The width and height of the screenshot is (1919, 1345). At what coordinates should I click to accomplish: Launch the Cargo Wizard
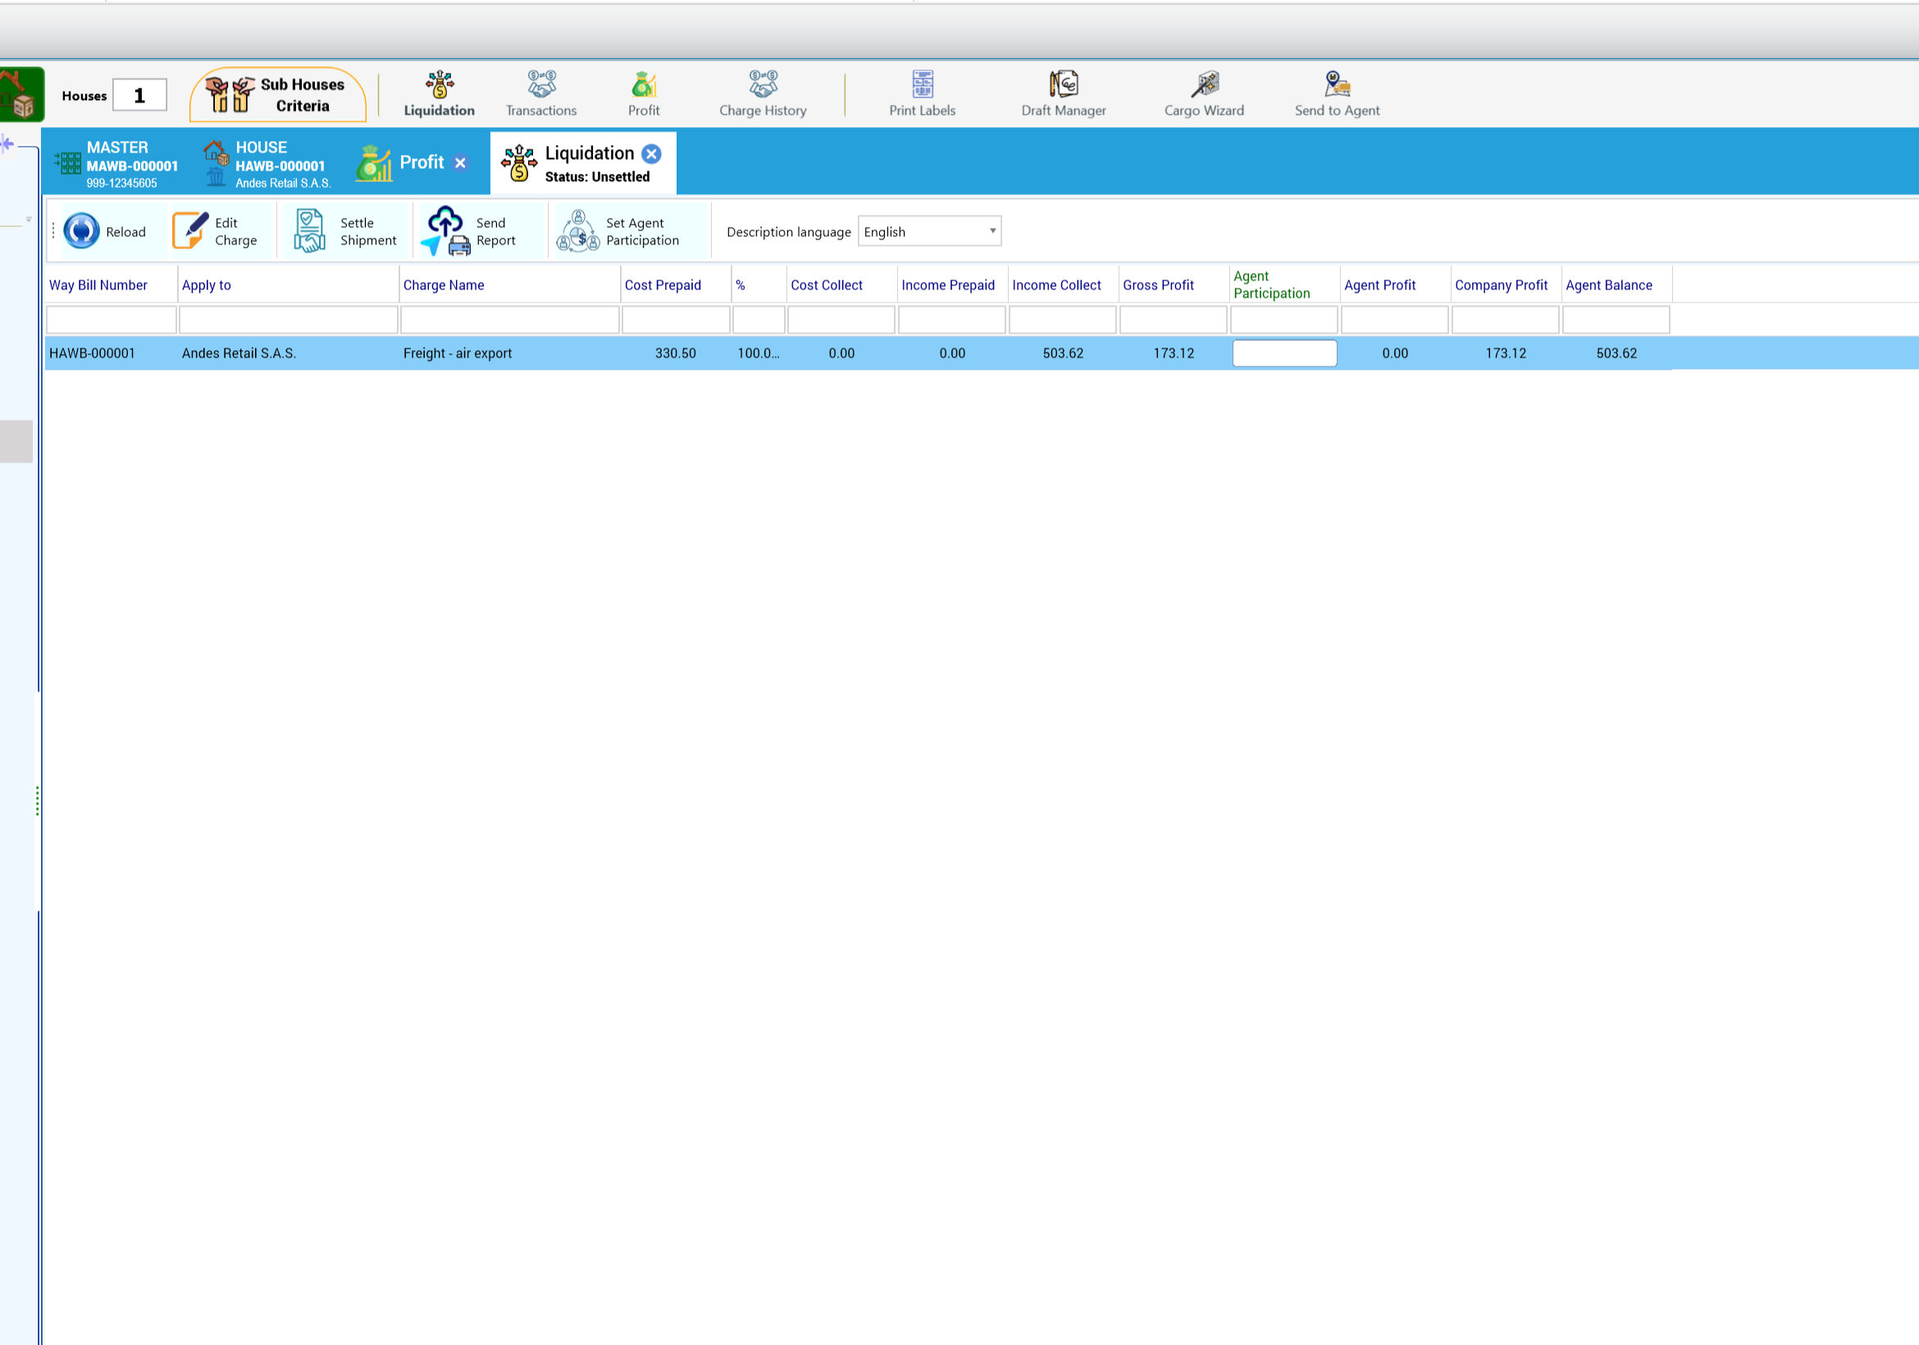[x=1204, y=93]
